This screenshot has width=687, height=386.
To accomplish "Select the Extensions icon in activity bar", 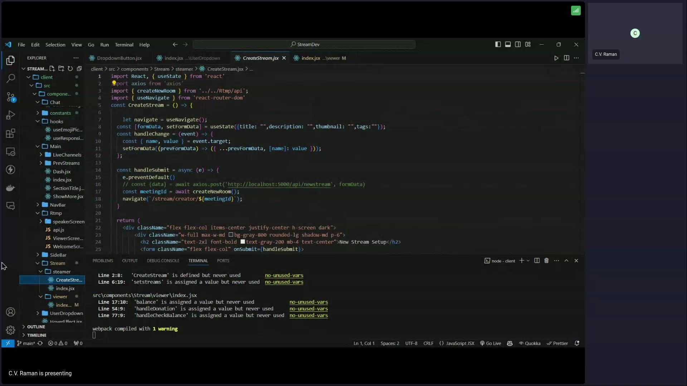I will pyautogui.click(x=10, y=133).
